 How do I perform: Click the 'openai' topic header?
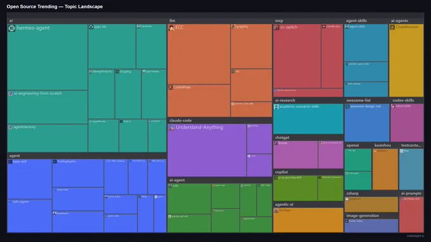pyautogui.click(x=352, y=145)
